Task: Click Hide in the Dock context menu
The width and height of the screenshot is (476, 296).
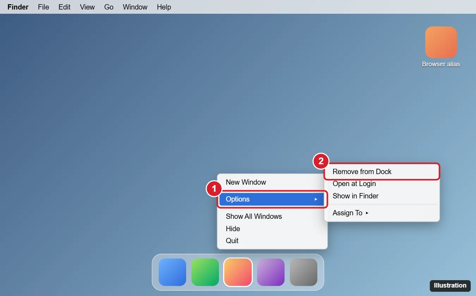Action: pyautogui.click(x=272, y=229)
